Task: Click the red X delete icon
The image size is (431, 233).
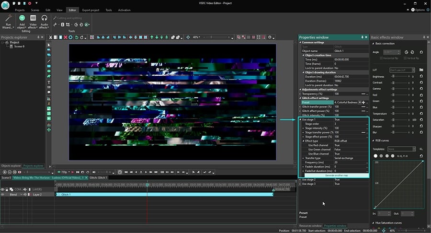Action: pos(66,37)
